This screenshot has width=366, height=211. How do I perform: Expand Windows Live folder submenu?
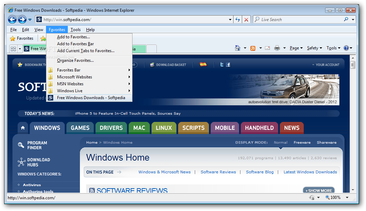click(89, 90)
